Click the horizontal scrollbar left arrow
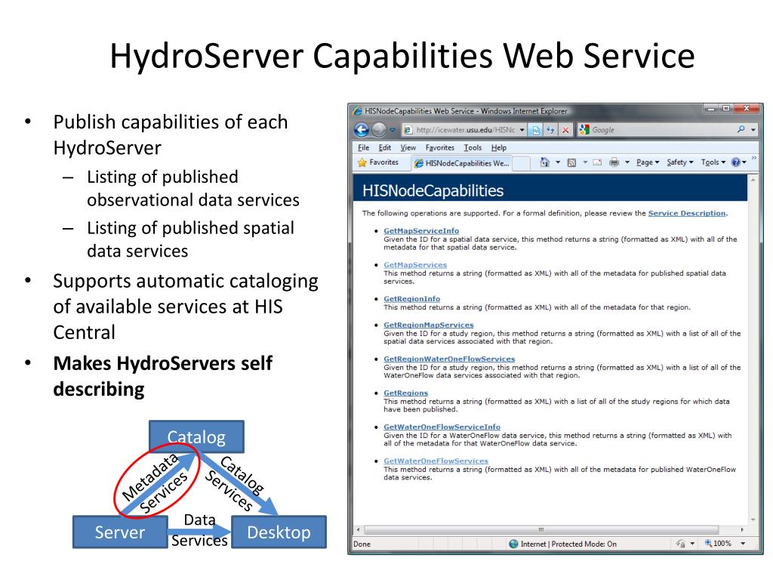773x580 pixels. pyautogui.click(x=358, y=529)
